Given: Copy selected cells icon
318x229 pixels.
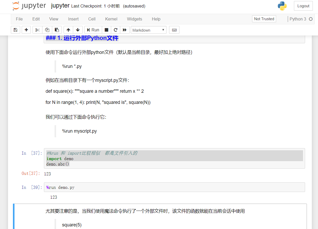Looking at the screenshot, I should [x=47, y=30].
